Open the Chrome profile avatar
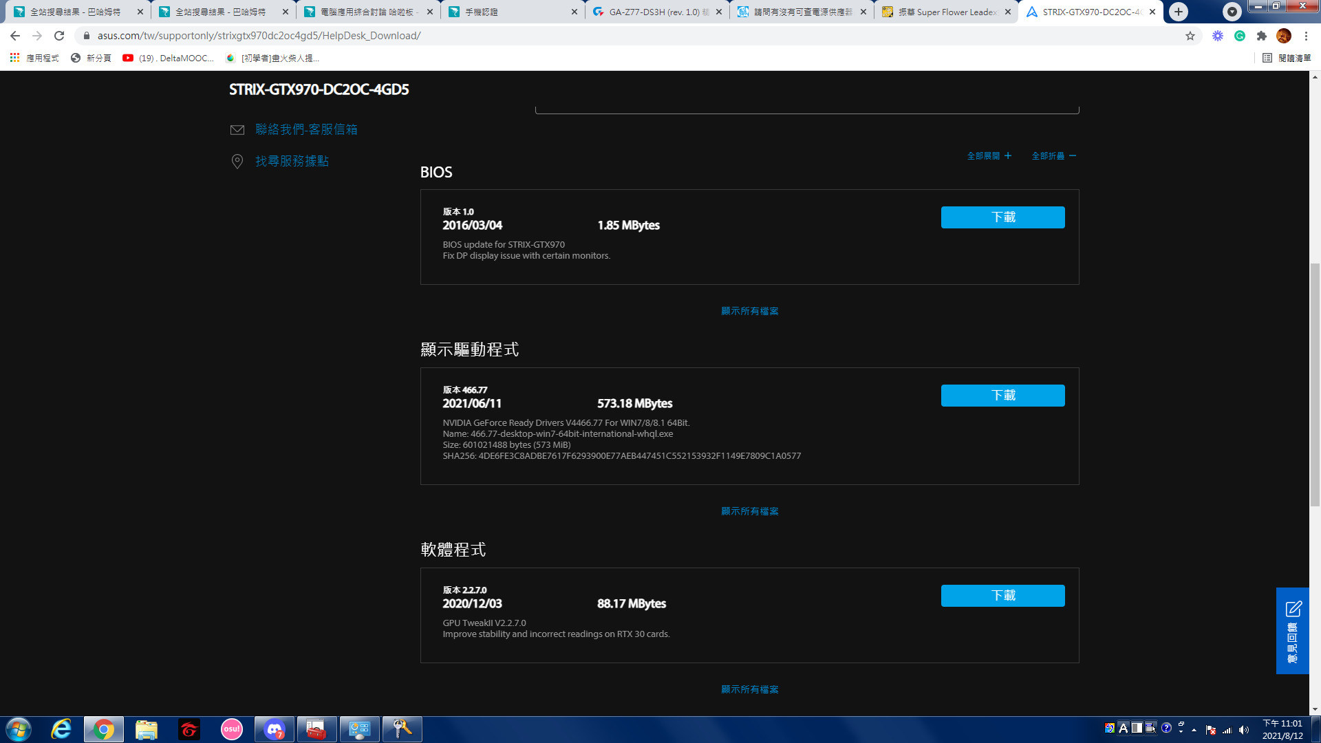The image size is (1321, 743). tap(1284, 36)
